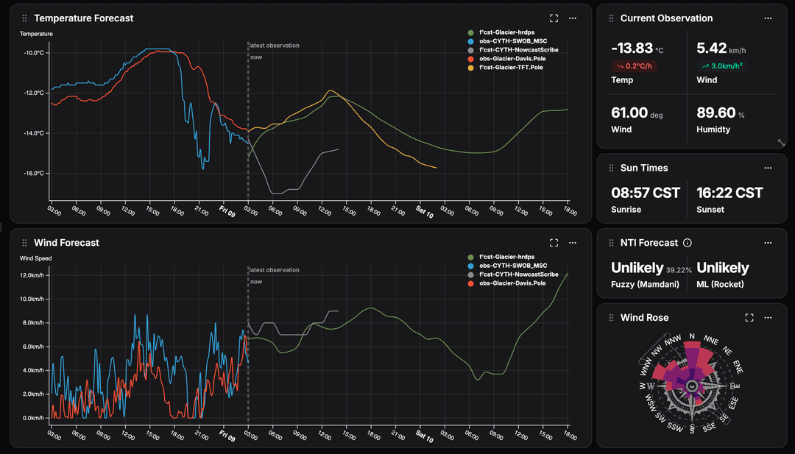Click the 0.2°C/h temperature trend badge
Viewport: 795px width, 454px height.
tap(633, 66)
